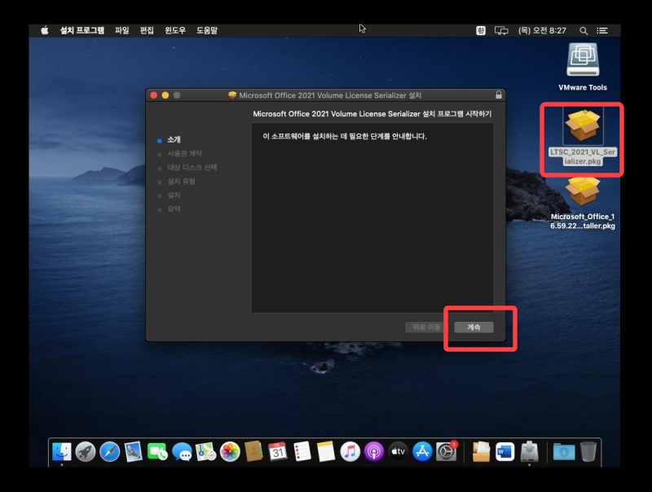The image size is (652, 492).
Task: Open Messages from the Dock
Action: (x=182, y=451)
